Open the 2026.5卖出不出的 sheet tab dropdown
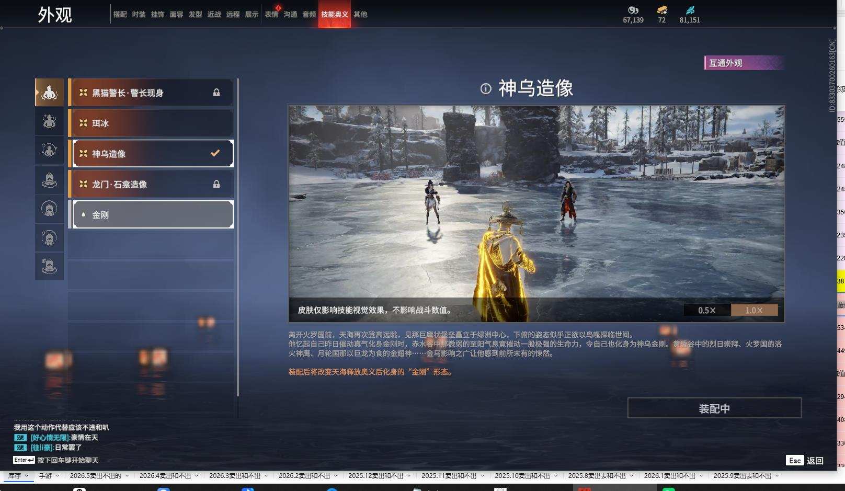The height and width of the screenshot is (491, 845). click(127, 476)
